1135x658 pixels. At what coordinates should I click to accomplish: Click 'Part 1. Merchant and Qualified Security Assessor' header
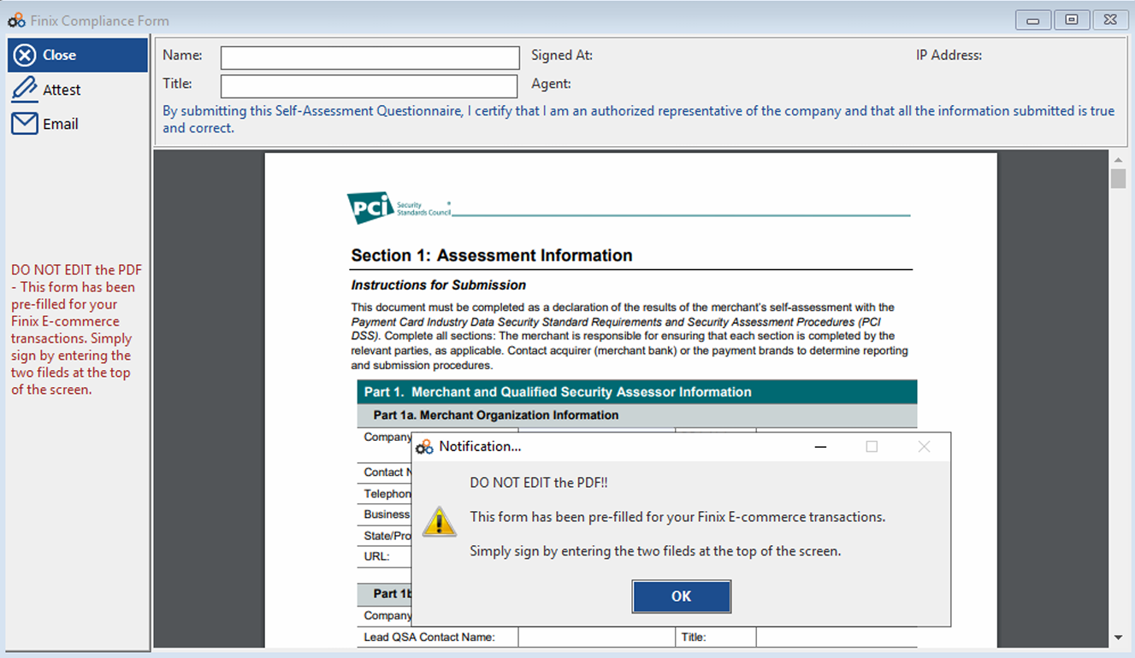coord(637,392)
